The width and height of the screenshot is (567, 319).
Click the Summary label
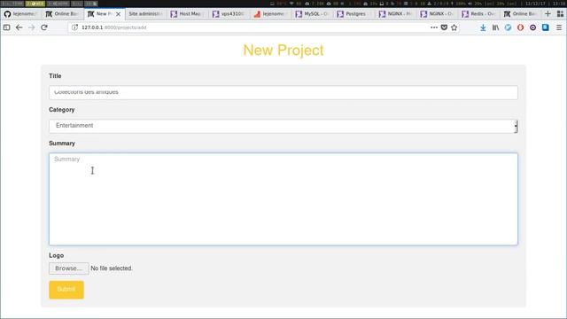pyautogui.click(x=62, y=144)
